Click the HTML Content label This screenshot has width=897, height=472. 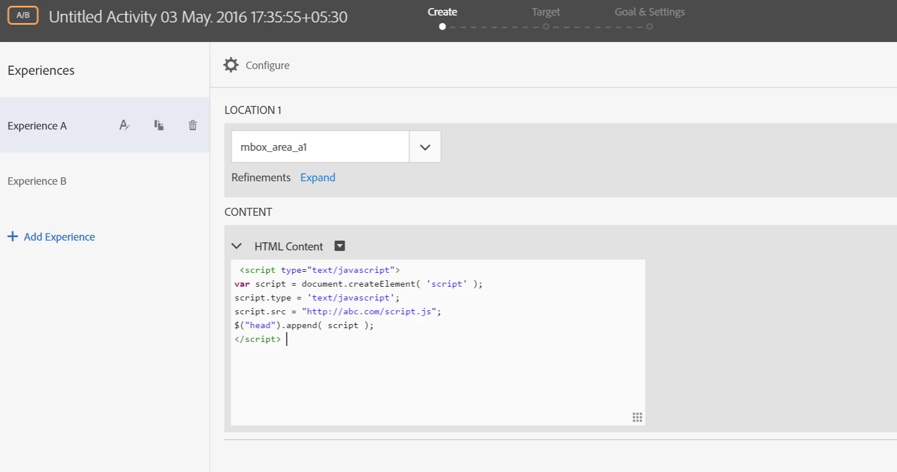[x=289, y=246]
